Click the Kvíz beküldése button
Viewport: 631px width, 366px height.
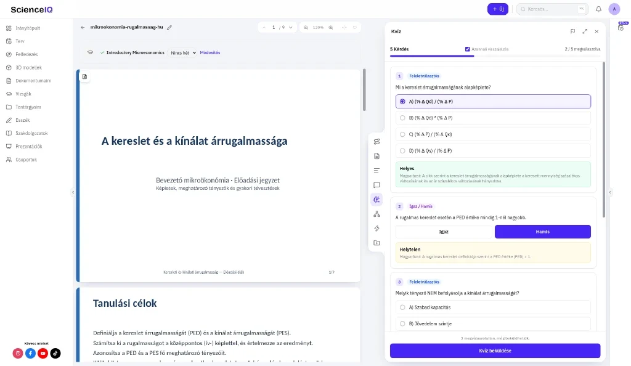coord(495,351)
